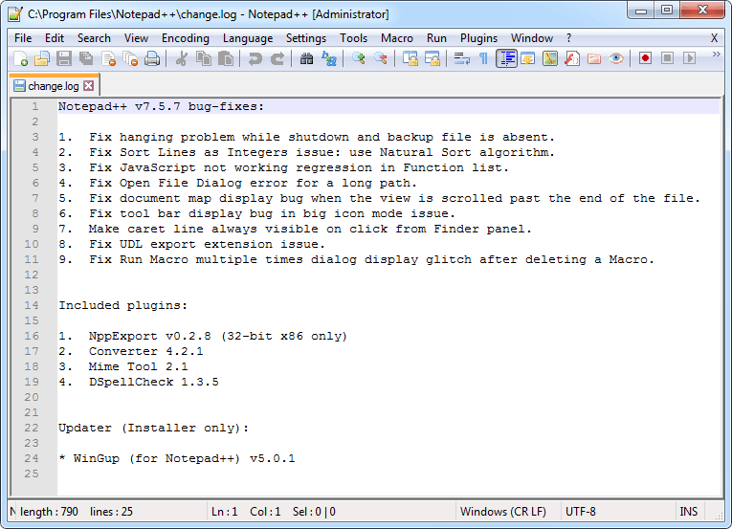Click the Save All icon
This screenshot has height=529, width=732.
click(86, 58)
